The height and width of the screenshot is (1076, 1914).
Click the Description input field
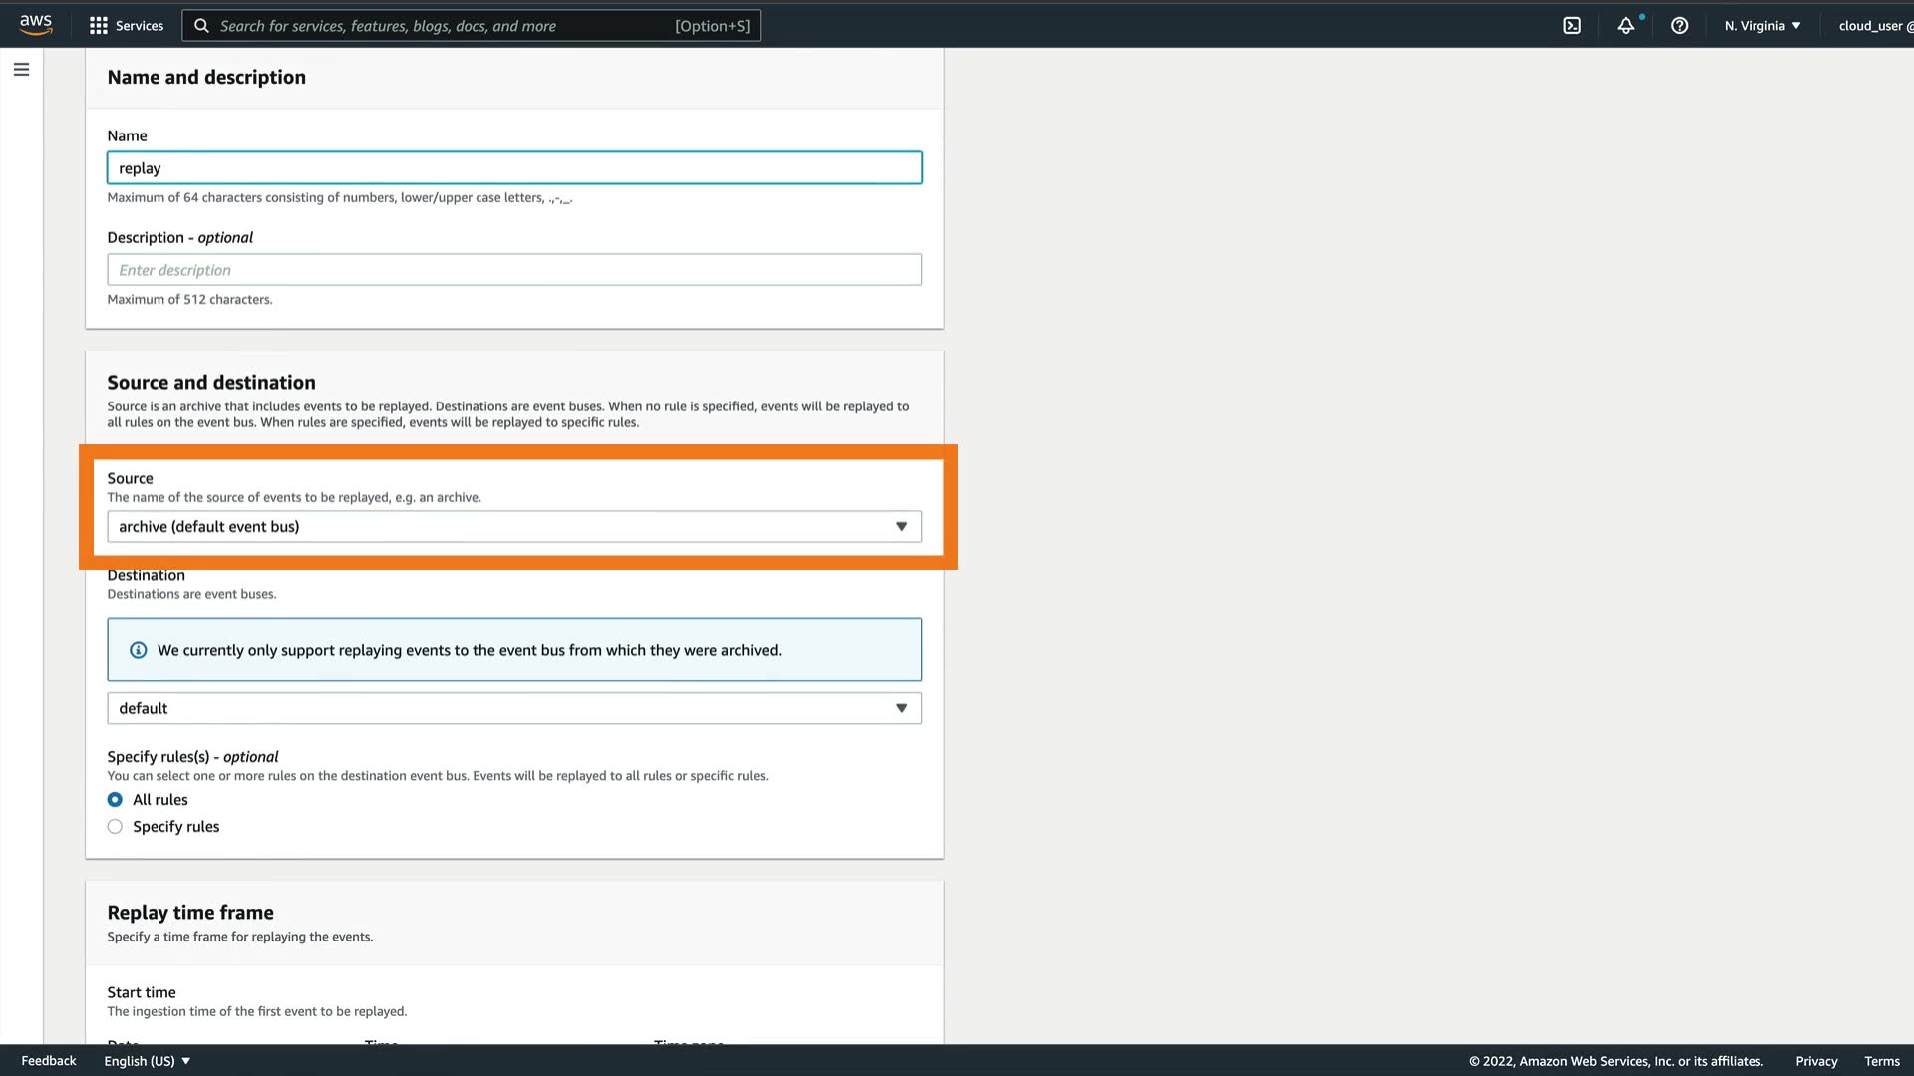coord(513,270)
